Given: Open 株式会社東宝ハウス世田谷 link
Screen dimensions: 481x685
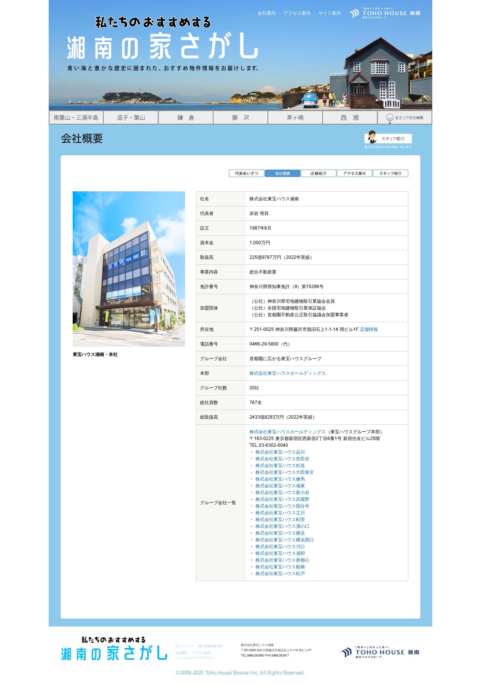Looking at the screenshot, I should (x=282, y=459).
